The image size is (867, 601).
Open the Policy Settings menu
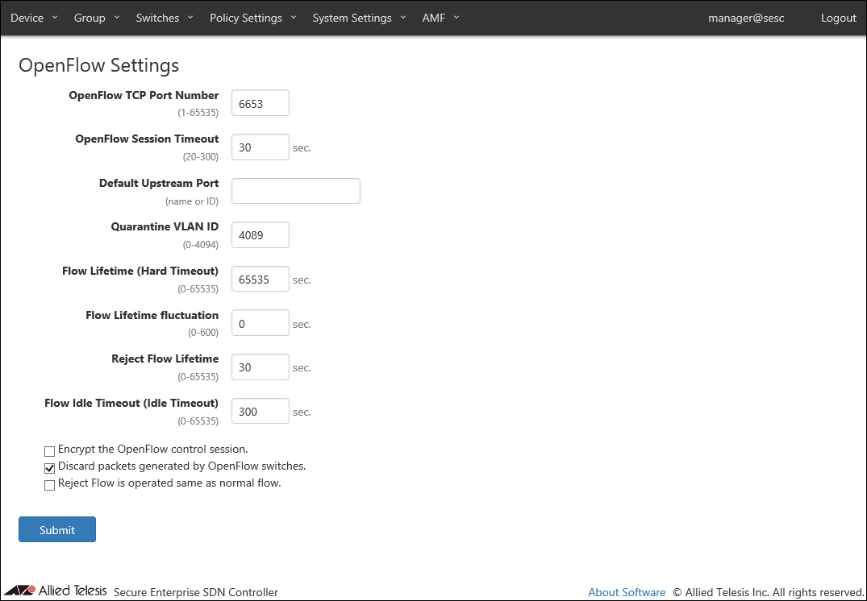[x=252, y=18]
